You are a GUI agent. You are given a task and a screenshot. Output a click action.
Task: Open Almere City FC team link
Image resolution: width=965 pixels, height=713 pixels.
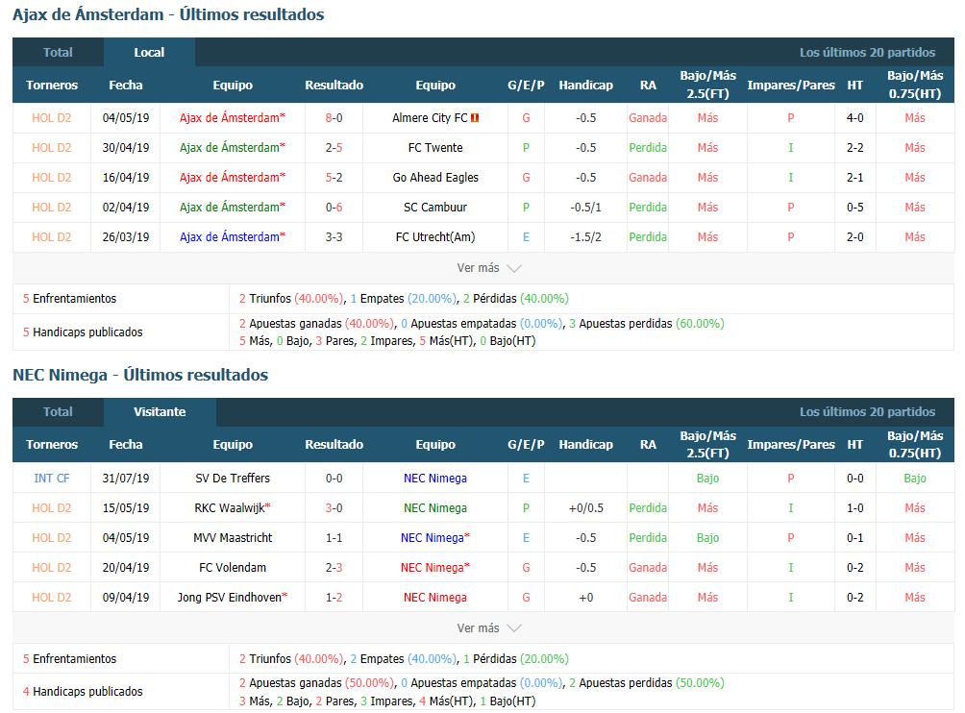430,118
